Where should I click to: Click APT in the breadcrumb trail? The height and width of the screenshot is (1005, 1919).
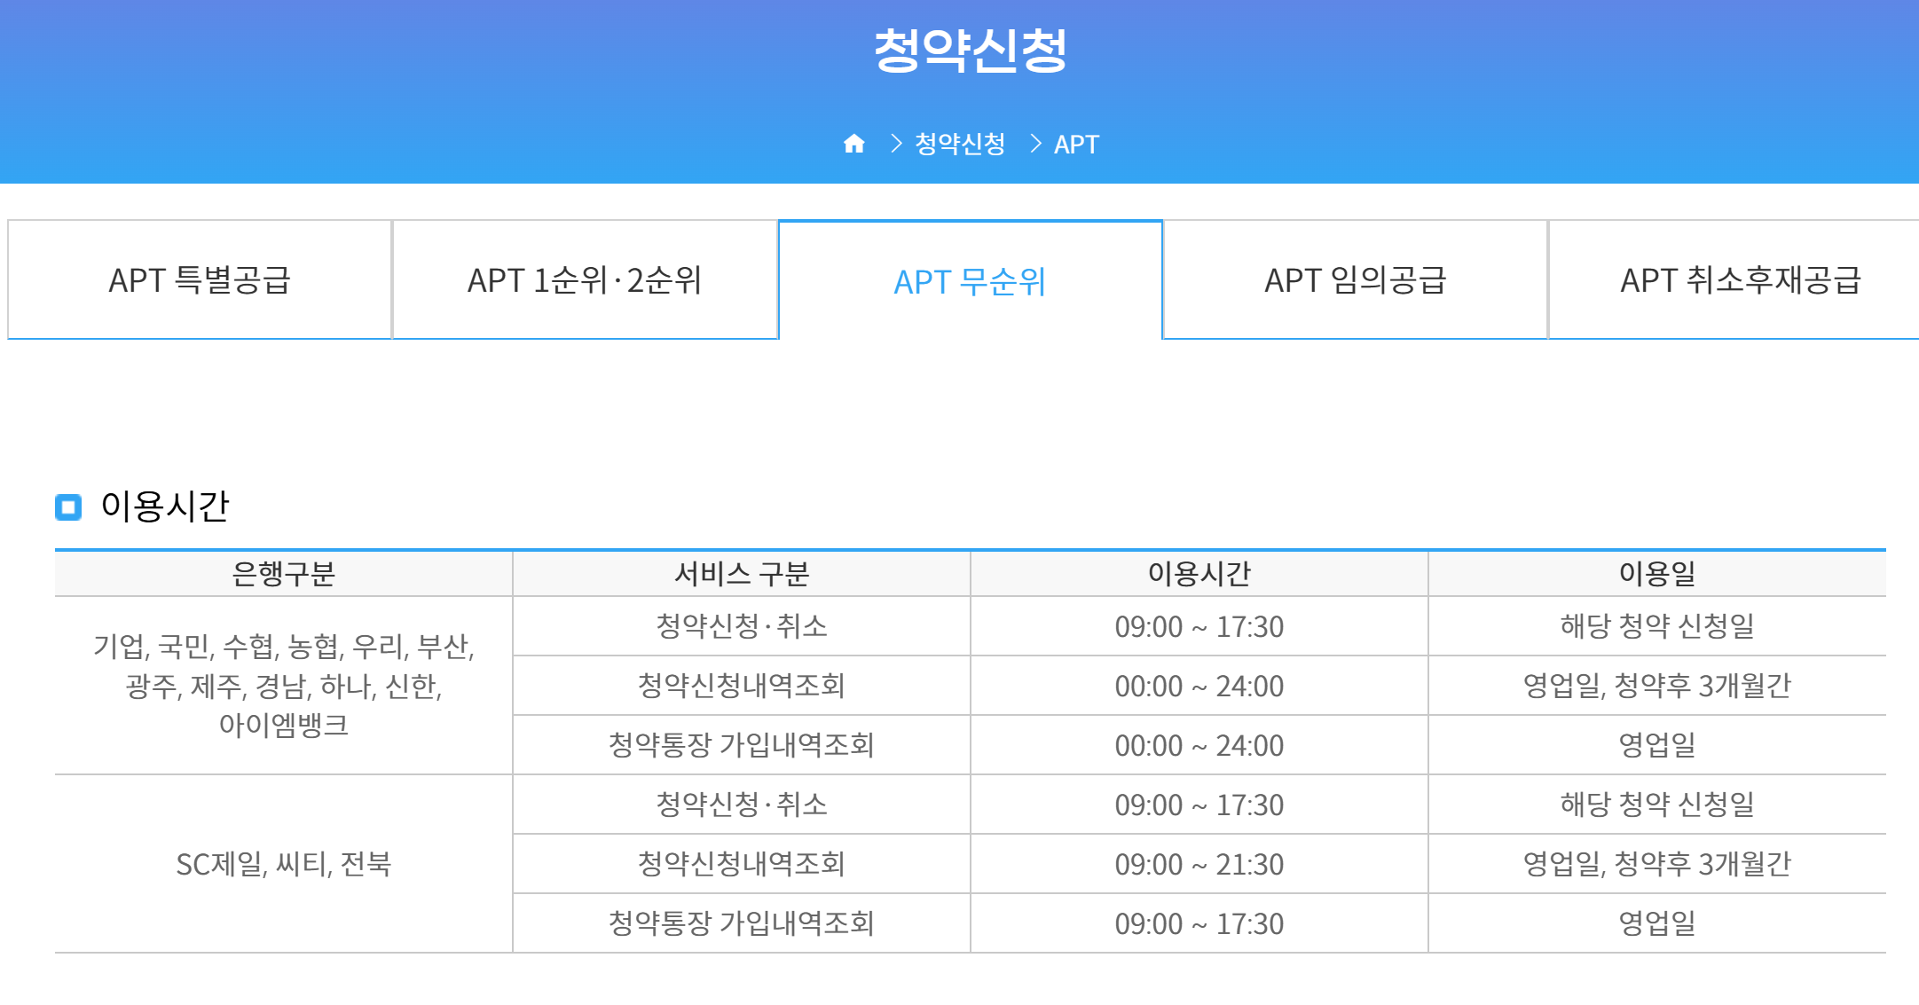[x=1075, y=143]
